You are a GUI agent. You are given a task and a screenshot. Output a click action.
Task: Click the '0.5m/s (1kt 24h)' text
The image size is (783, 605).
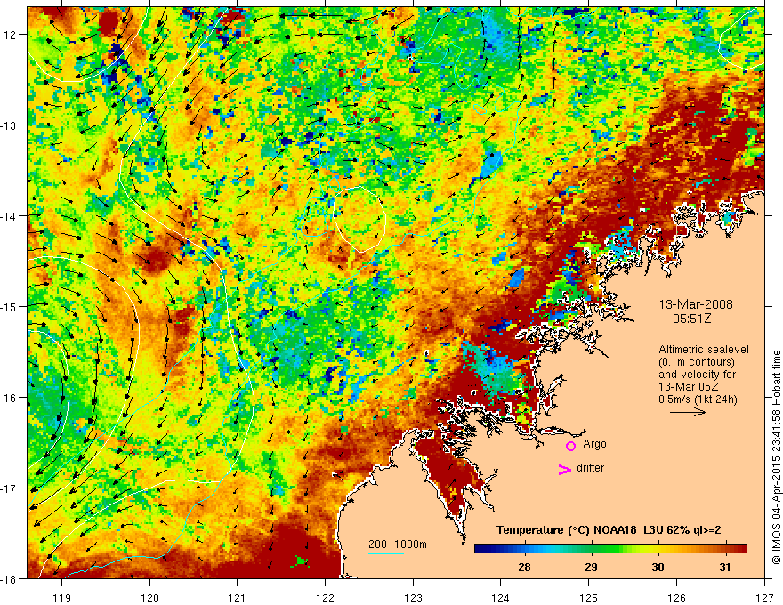(x=698, y=399)
